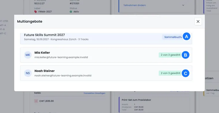Image resolution: width=219 pixels, height=113 pixels.
Task: Click the event date line Samstag, 18.09.2027
Action: click(x=56, y=39)
